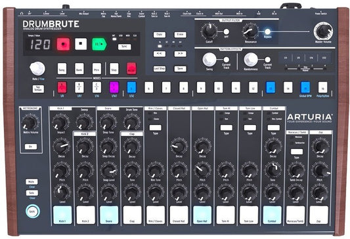This screenshot has width=350, height=239.
Task: Select Bank mode
Action: pyautogui.click(x=79, y=68)
